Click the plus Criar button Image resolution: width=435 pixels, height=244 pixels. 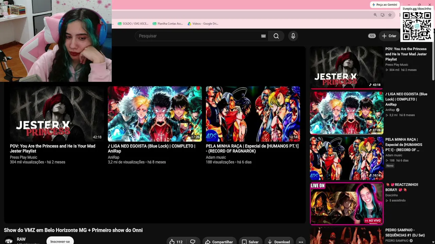pyautogui.click(x=389, y=36)
